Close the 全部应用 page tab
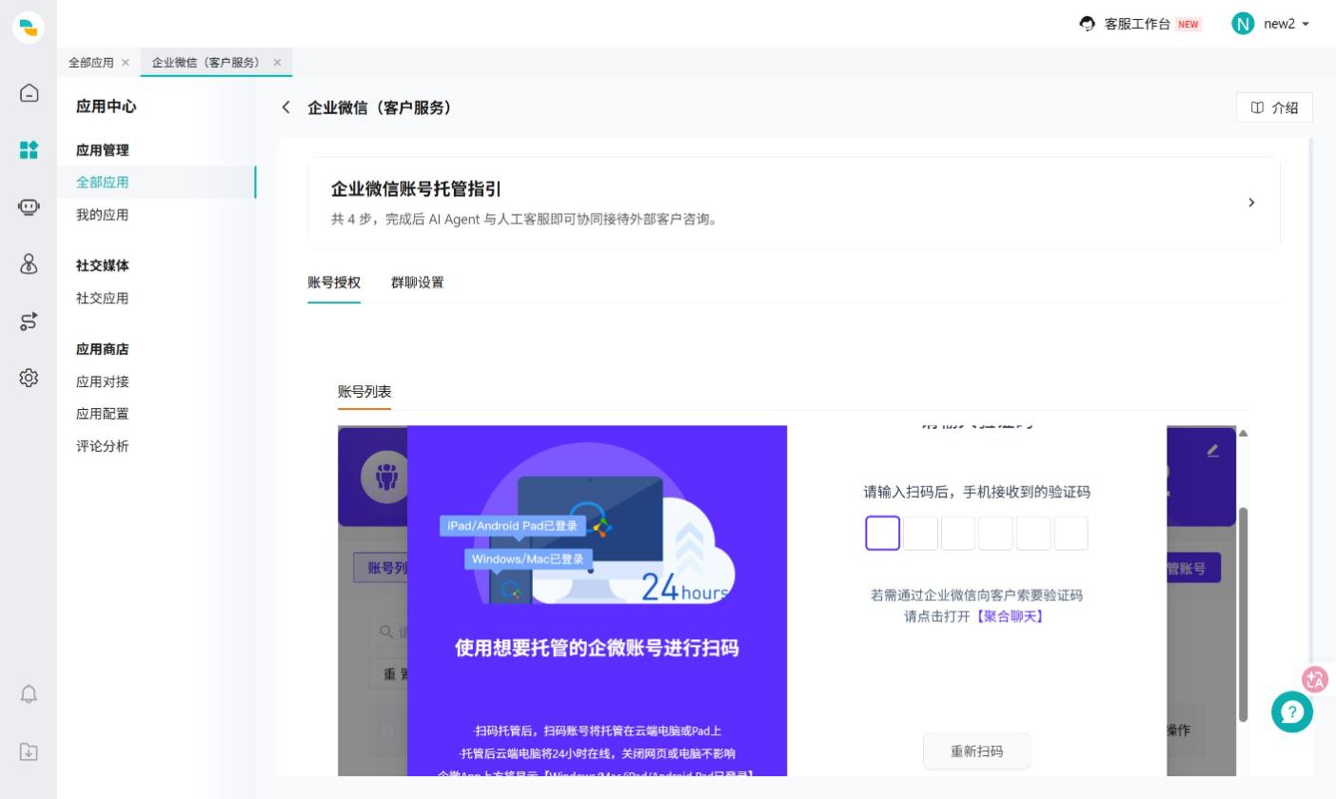 126,63
